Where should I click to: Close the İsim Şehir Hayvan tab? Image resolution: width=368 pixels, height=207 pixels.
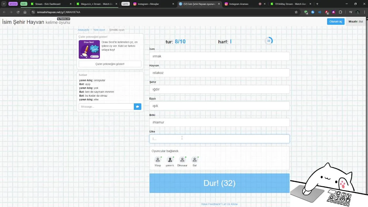(219, 4)
